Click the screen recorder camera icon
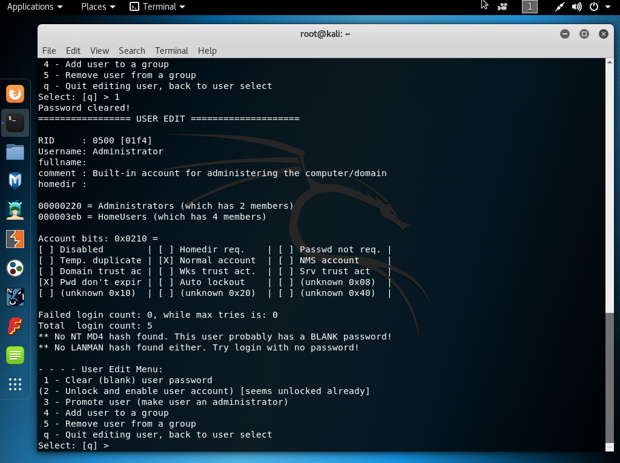Viewport: 620px width, 463px height. pos(502,7)
